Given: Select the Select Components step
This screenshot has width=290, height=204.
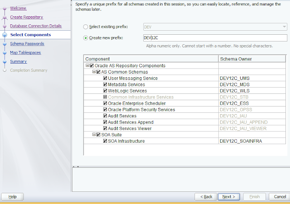Looking at the screenshot, I should 30,35.
